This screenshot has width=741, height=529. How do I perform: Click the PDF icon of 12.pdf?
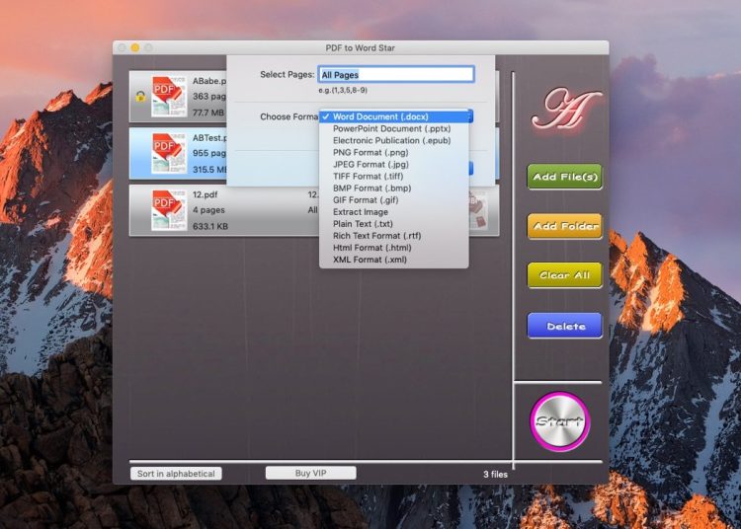168,209
